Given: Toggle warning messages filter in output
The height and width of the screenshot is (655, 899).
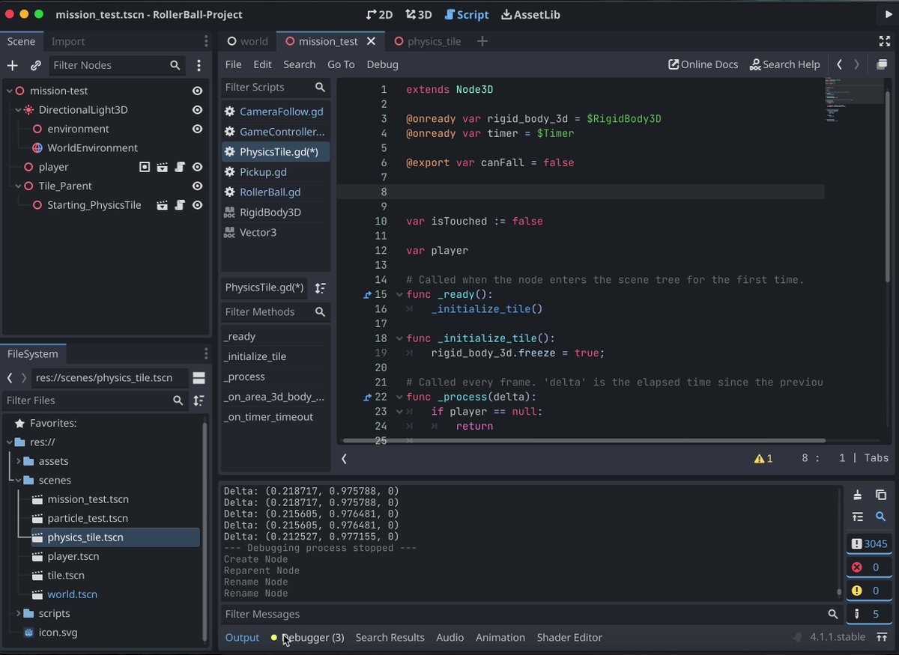Looking at the screenshot, I should 869,591.
